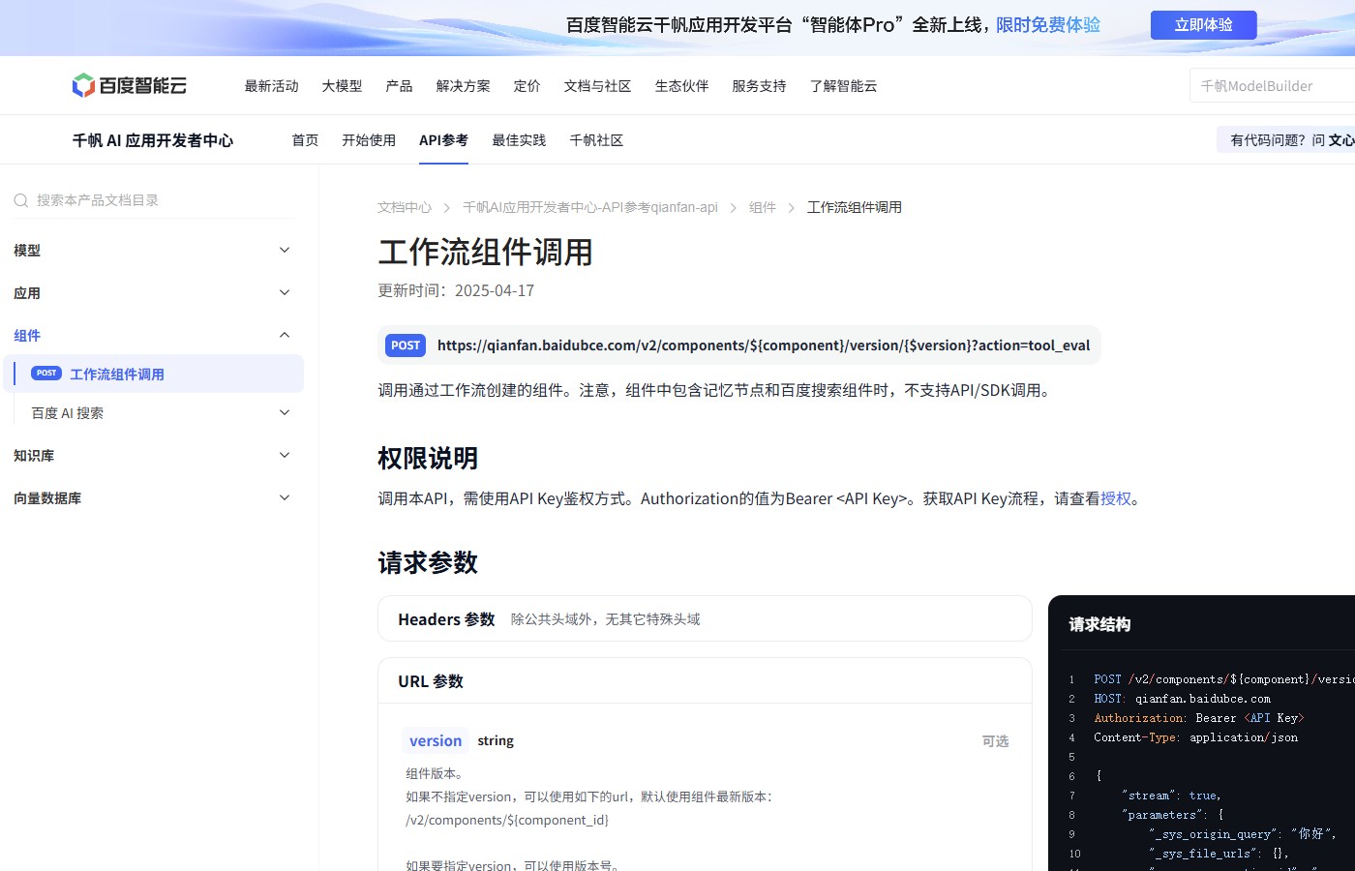Switch to the 开始使用 tab
Image resolution: width=1355 pixels, height=871 pixels.
[369, 140]
